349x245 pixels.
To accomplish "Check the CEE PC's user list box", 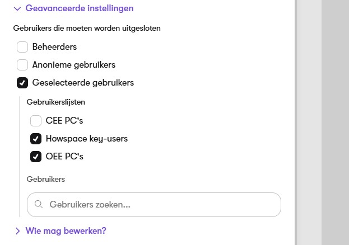I will pos(36,121).
